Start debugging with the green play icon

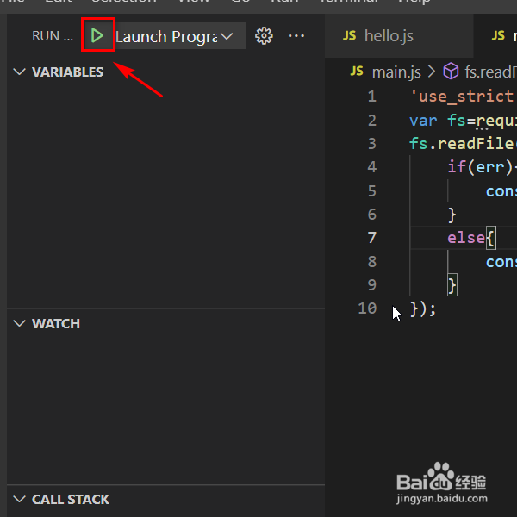(97, 35)
